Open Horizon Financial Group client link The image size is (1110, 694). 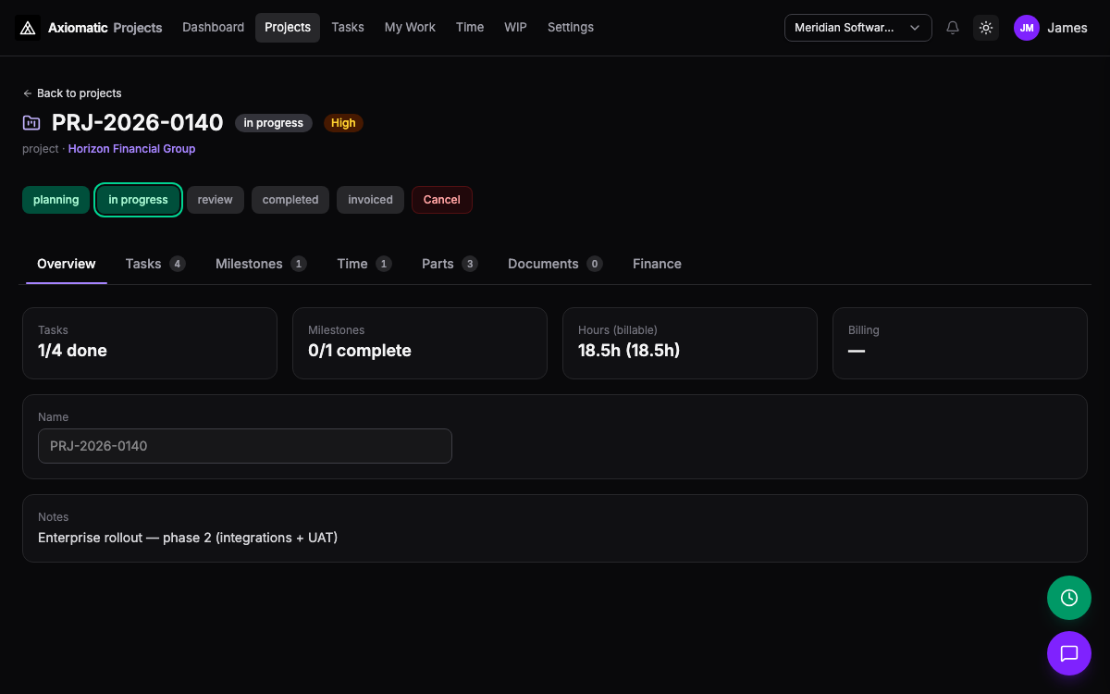click(131, 148)
